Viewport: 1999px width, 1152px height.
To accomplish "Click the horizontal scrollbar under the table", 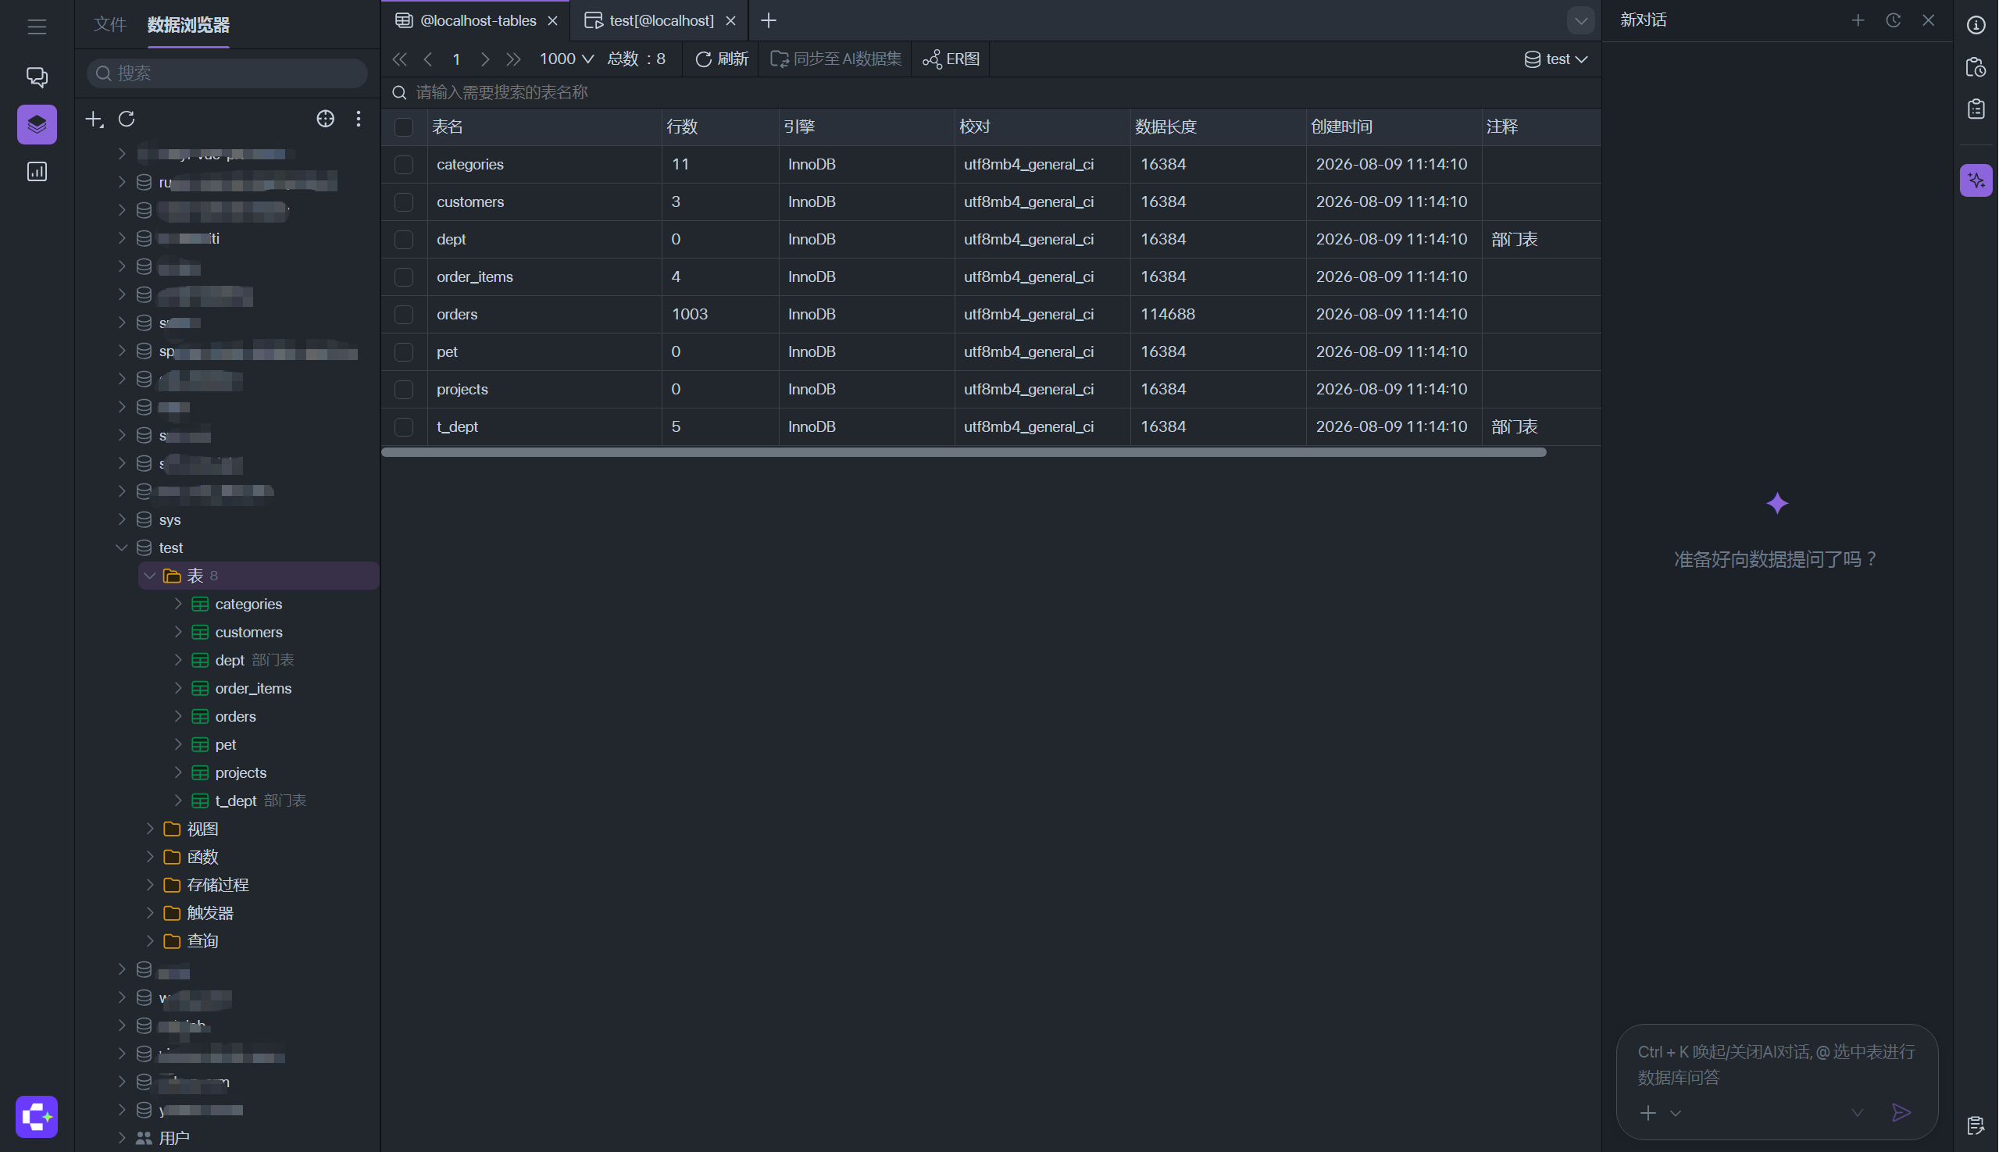I will pyautogui.click(x=963, y=452).
